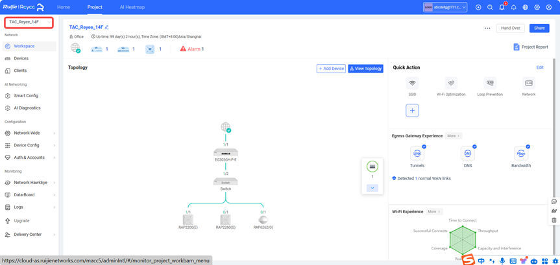Viewport: 560px width, 265px height.
Task: Switch to the Home tab
Action: (x=64, y=7)
